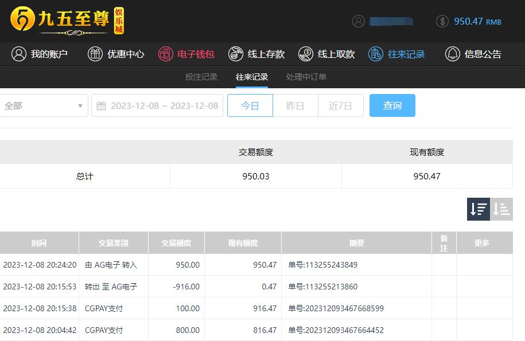The width and height of the screenshot is (525, 341).
Task: Click 线上存款 menu label
Action: click(x=266, y=54)
